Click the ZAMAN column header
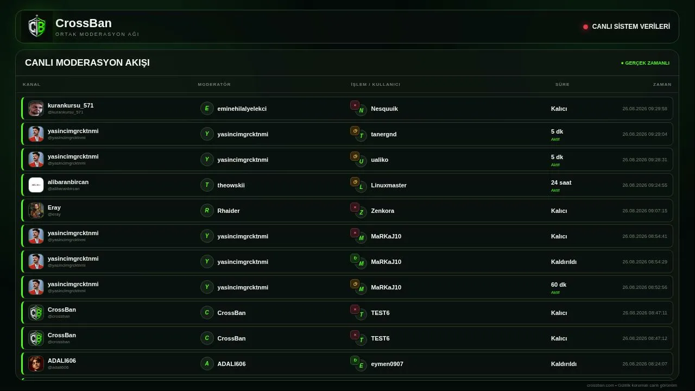This screenshot has width=695, height=391. 662,84
